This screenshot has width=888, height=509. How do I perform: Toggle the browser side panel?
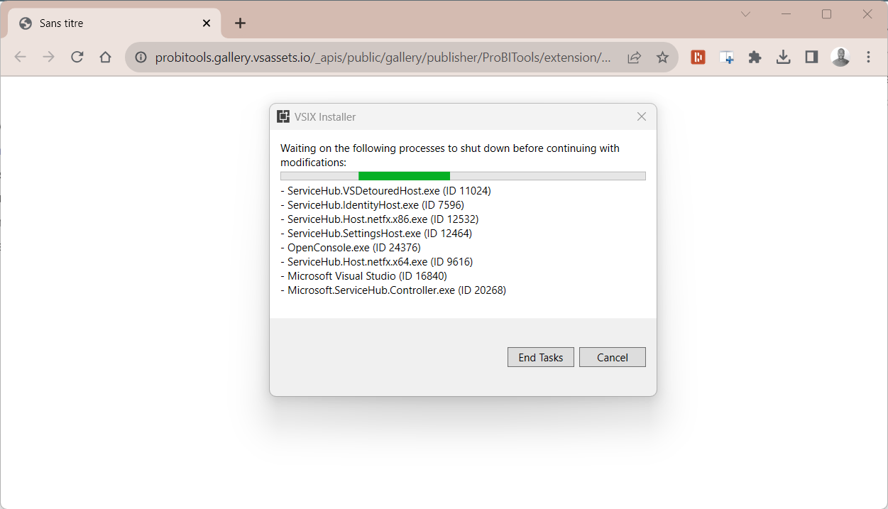tap(811, 58)
